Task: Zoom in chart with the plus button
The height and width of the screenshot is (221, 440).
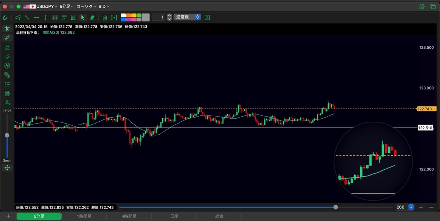Action: [421, 207]
